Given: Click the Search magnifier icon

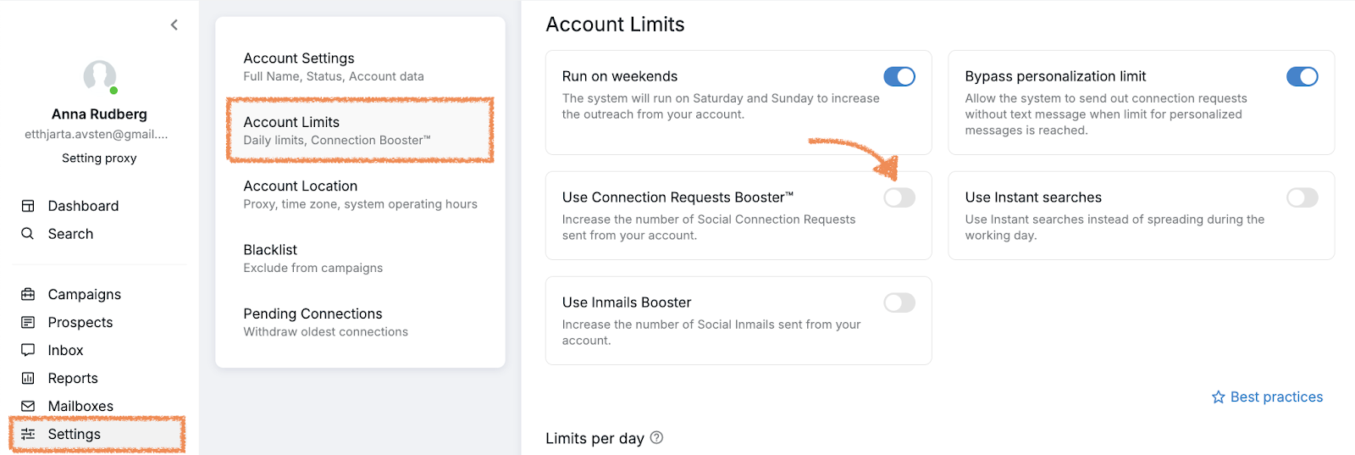Looking at the screenshot, I should click(x=28, y=234).
